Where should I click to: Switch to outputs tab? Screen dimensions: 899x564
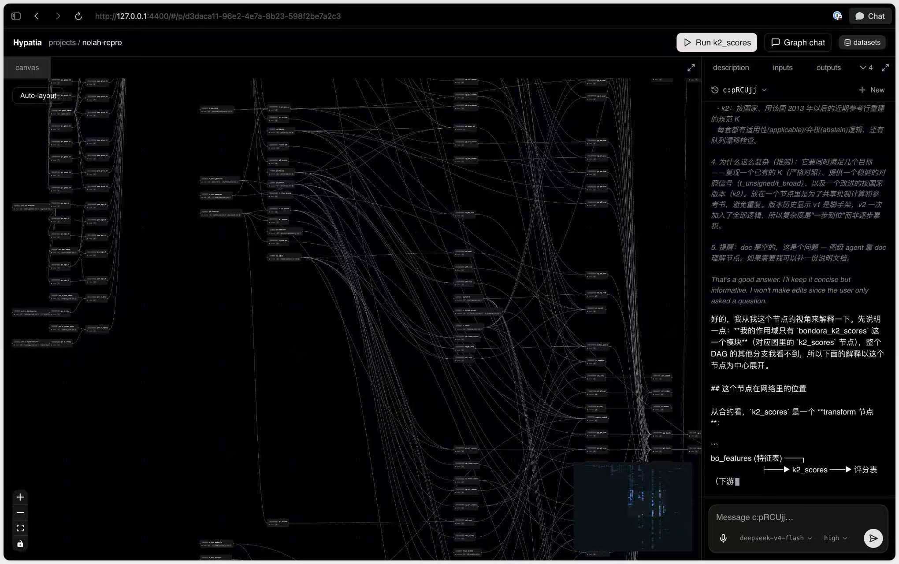click(x=828, y=67)
